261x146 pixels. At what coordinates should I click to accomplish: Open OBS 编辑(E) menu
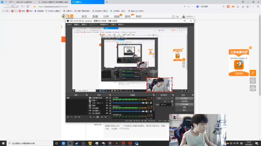tap(77, 25)
